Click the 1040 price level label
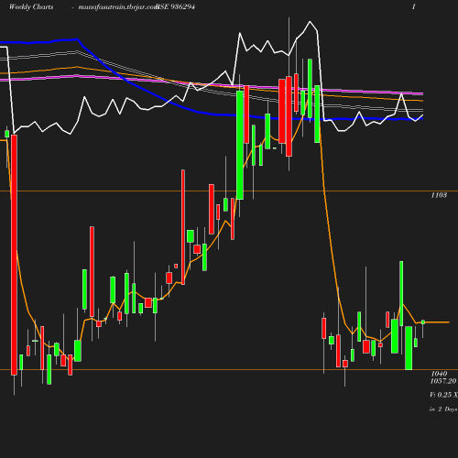 click(439, 374)
